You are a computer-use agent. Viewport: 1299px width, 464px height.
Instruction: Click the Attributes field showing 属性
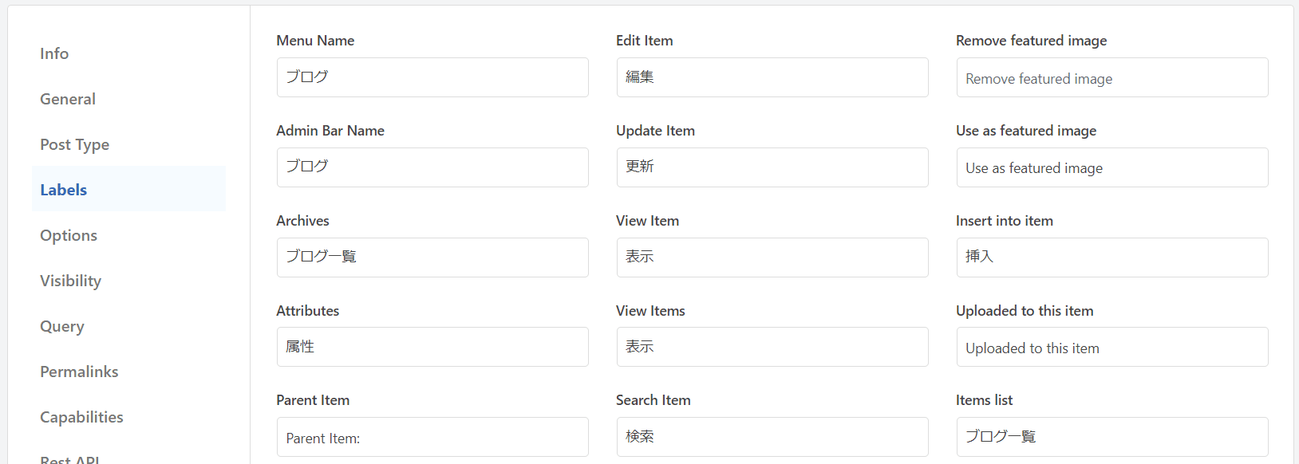click(432, 347)
